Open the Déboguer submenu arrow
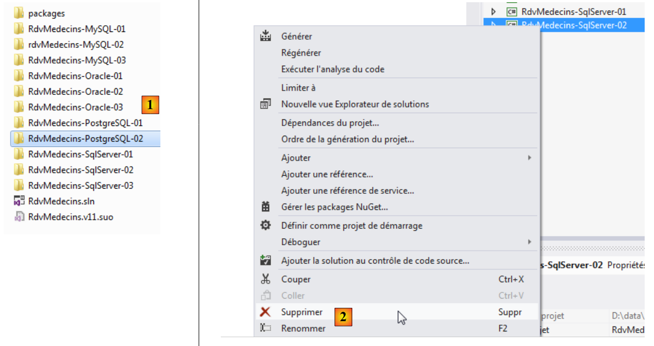Screen dimensions: 654x346 (x=529, y=242)
